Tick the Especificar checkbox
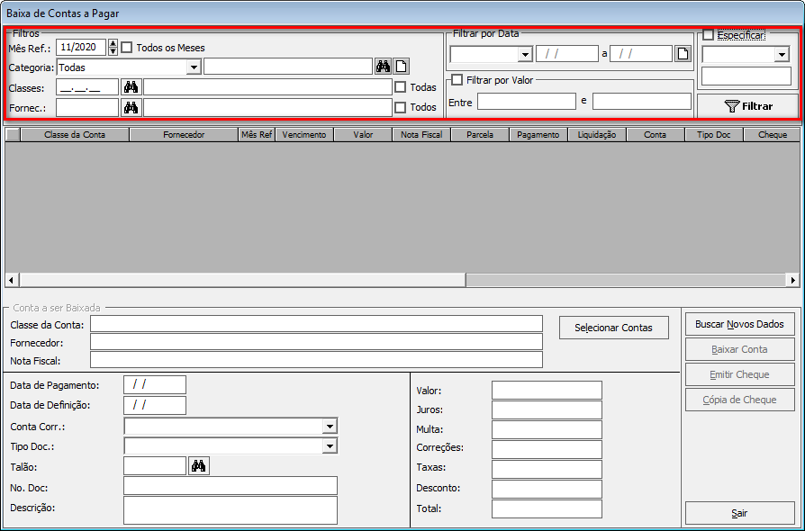 [x=709, y=35]
